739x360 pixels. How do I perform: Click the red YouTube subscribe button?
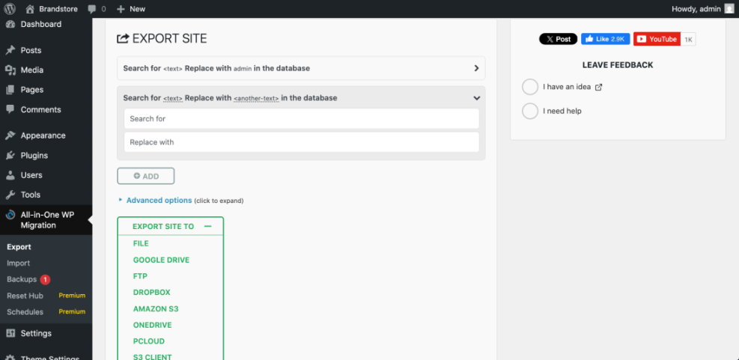click(x=657, y=39)
